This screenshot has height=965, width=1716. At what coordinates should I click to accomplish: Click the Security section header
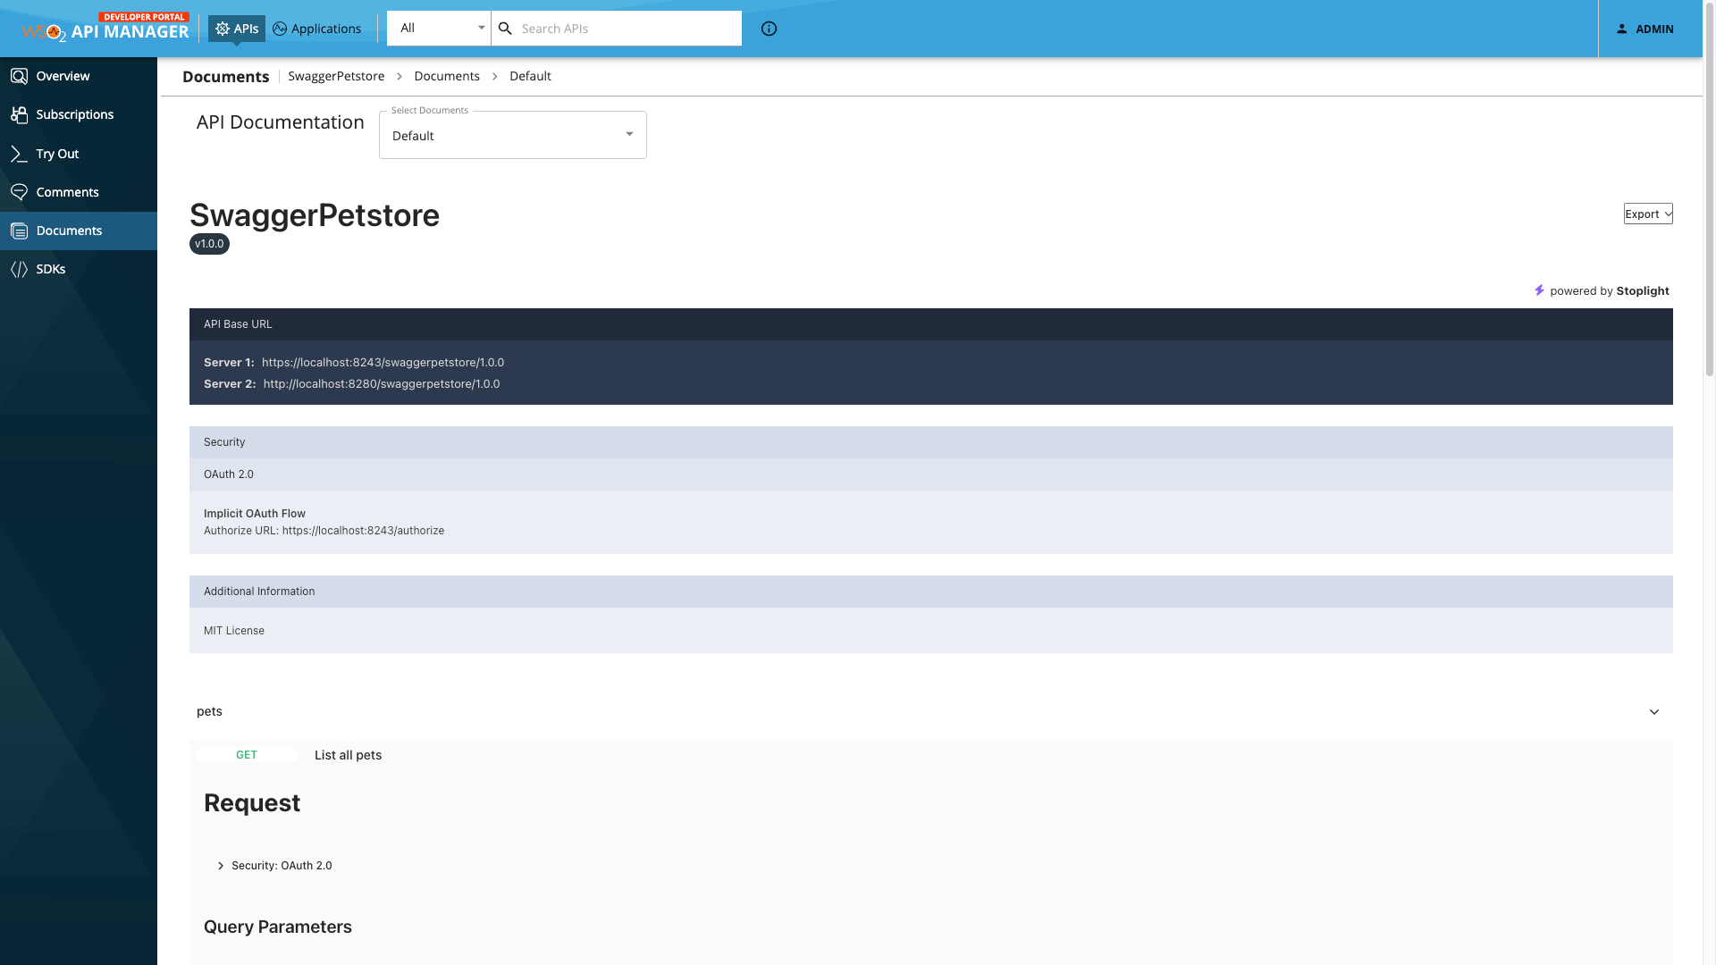tap(931, 442)
